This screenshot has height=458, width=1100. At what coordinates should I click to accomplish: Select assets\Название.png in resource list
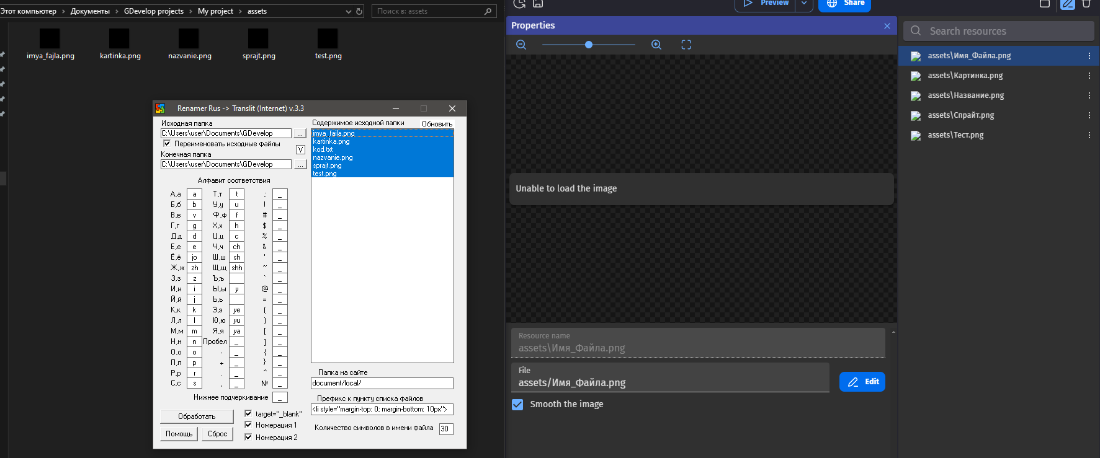[x=965, y=95]
